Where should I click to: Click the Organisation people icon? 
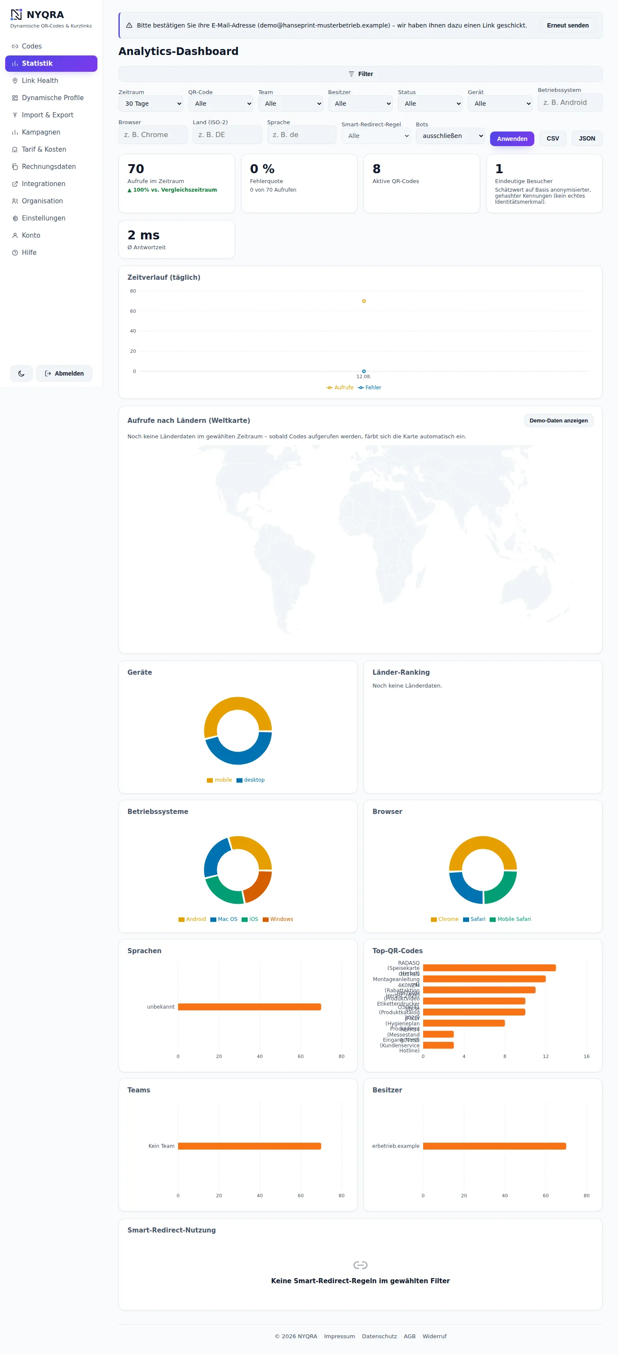[x=15, y=201]
